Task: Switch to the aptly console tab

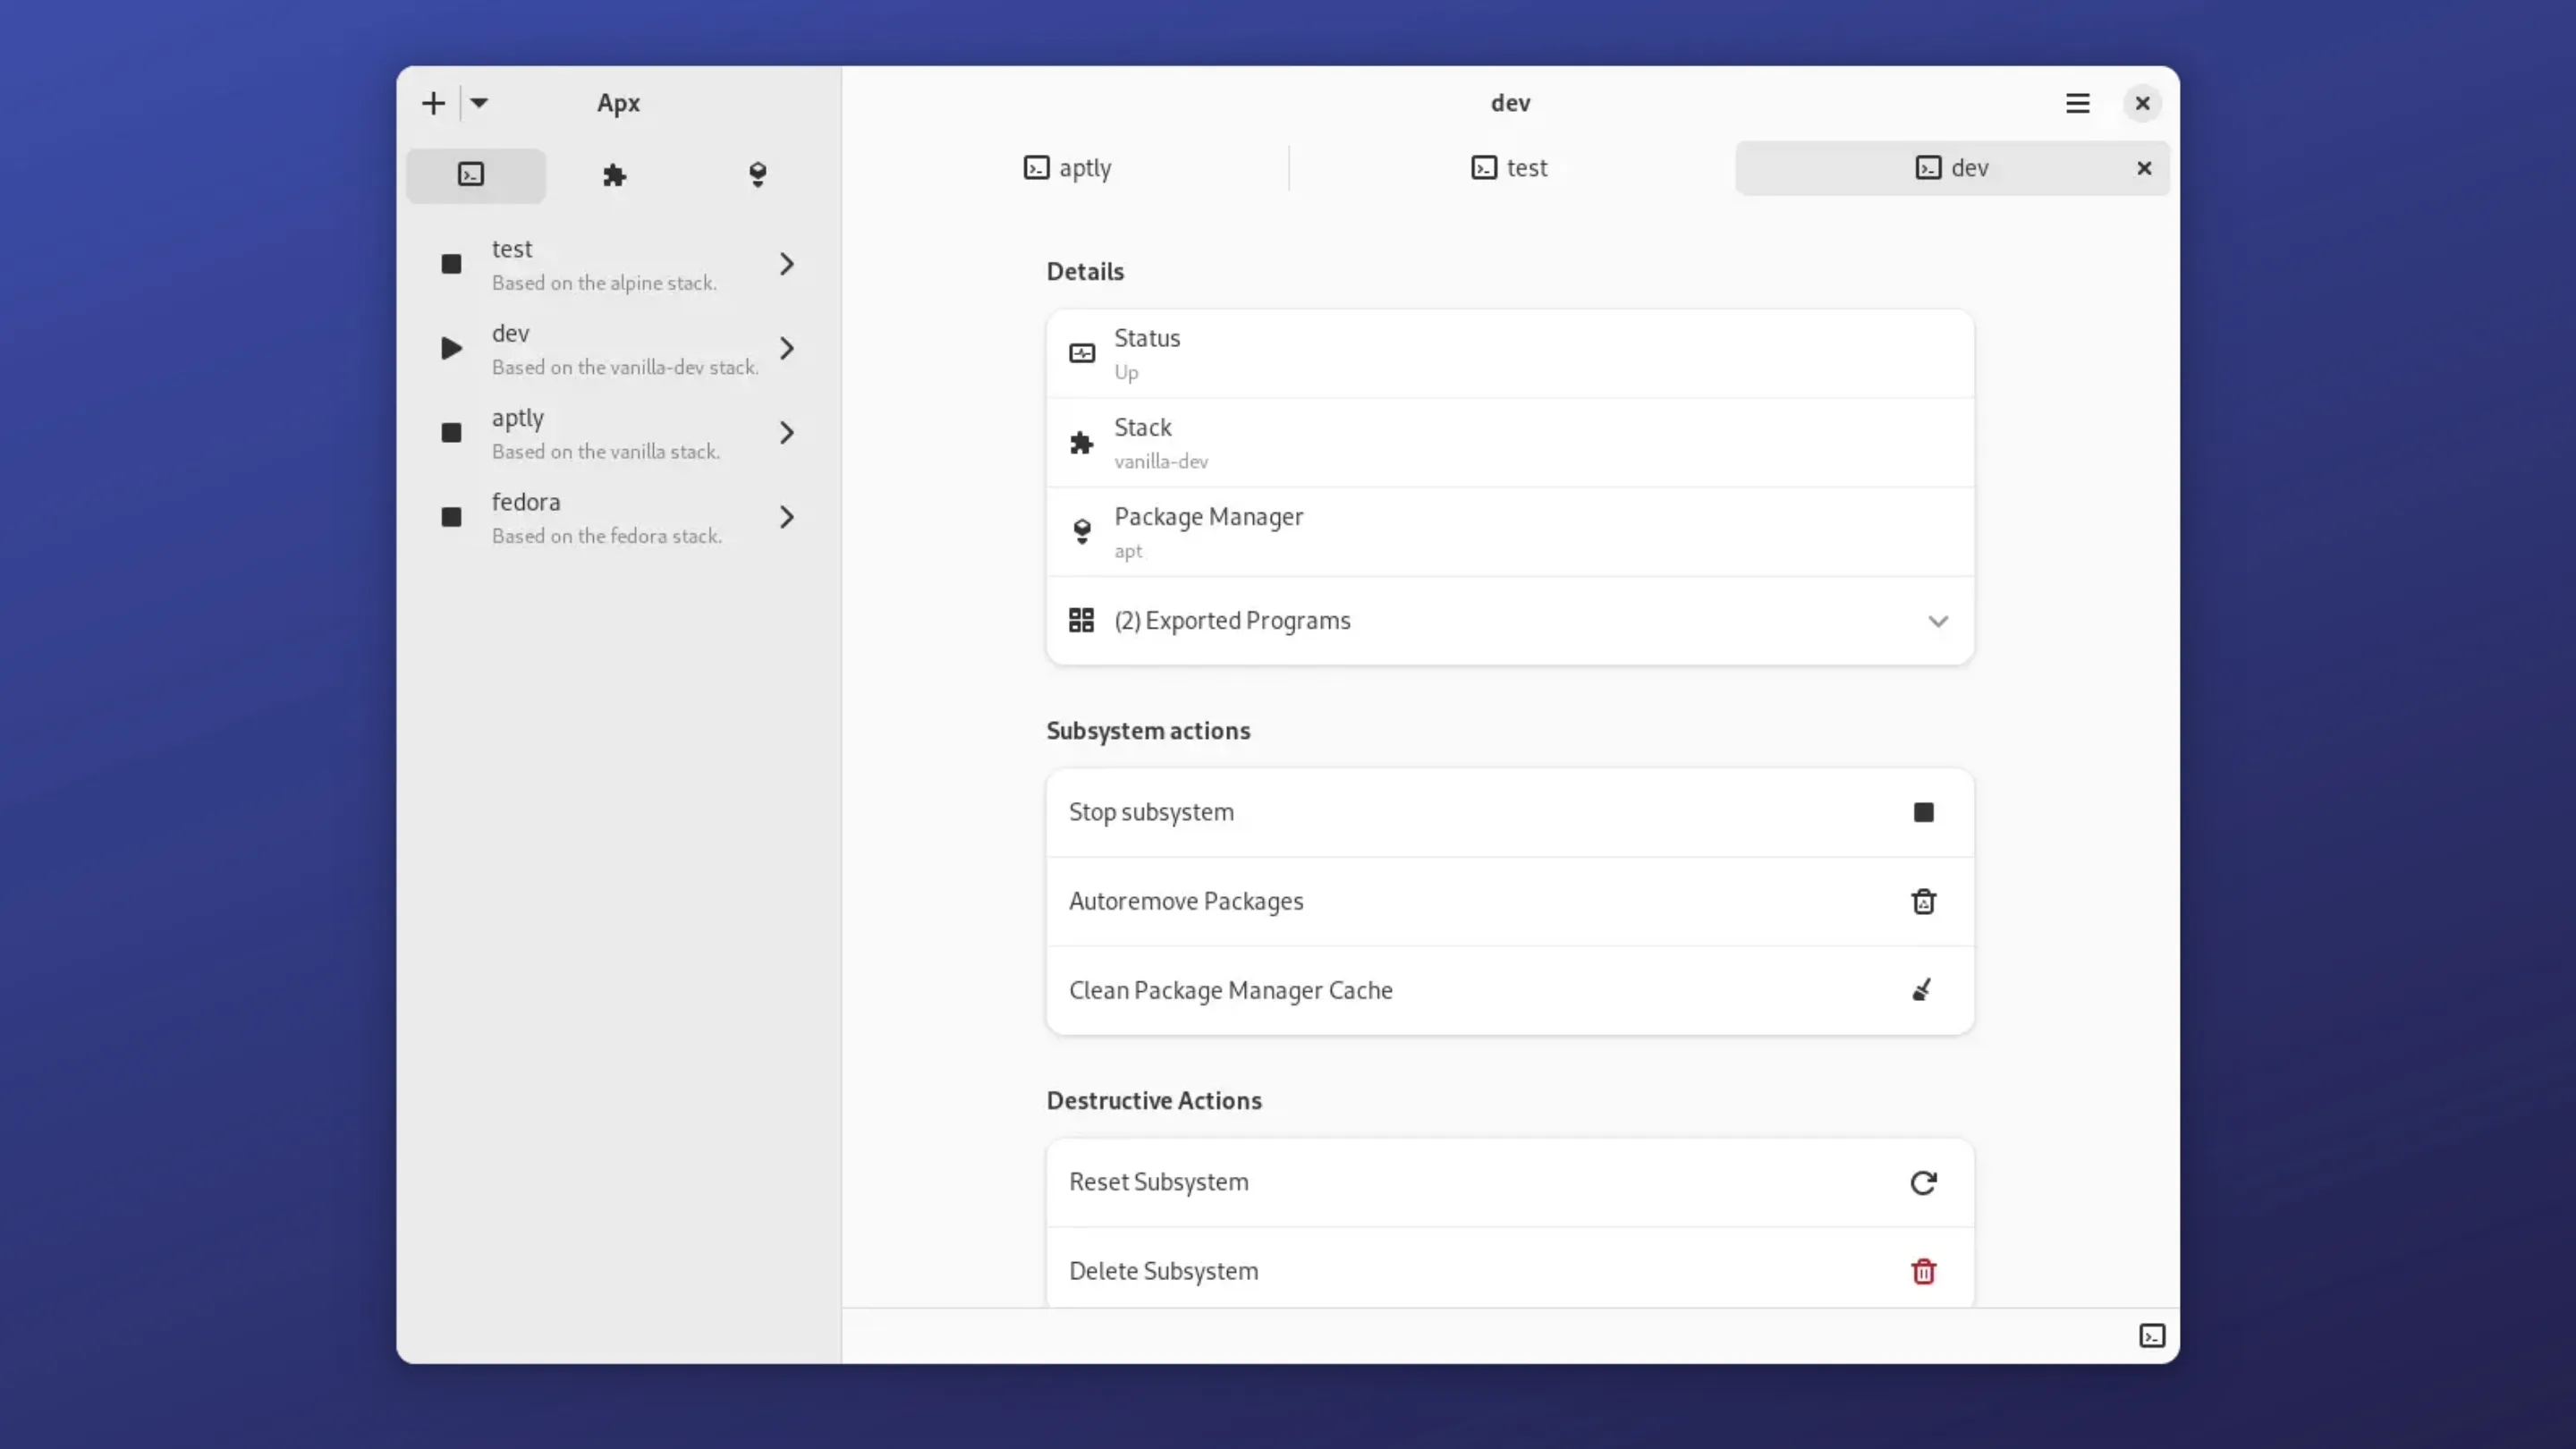Action: click(1067, 168)
